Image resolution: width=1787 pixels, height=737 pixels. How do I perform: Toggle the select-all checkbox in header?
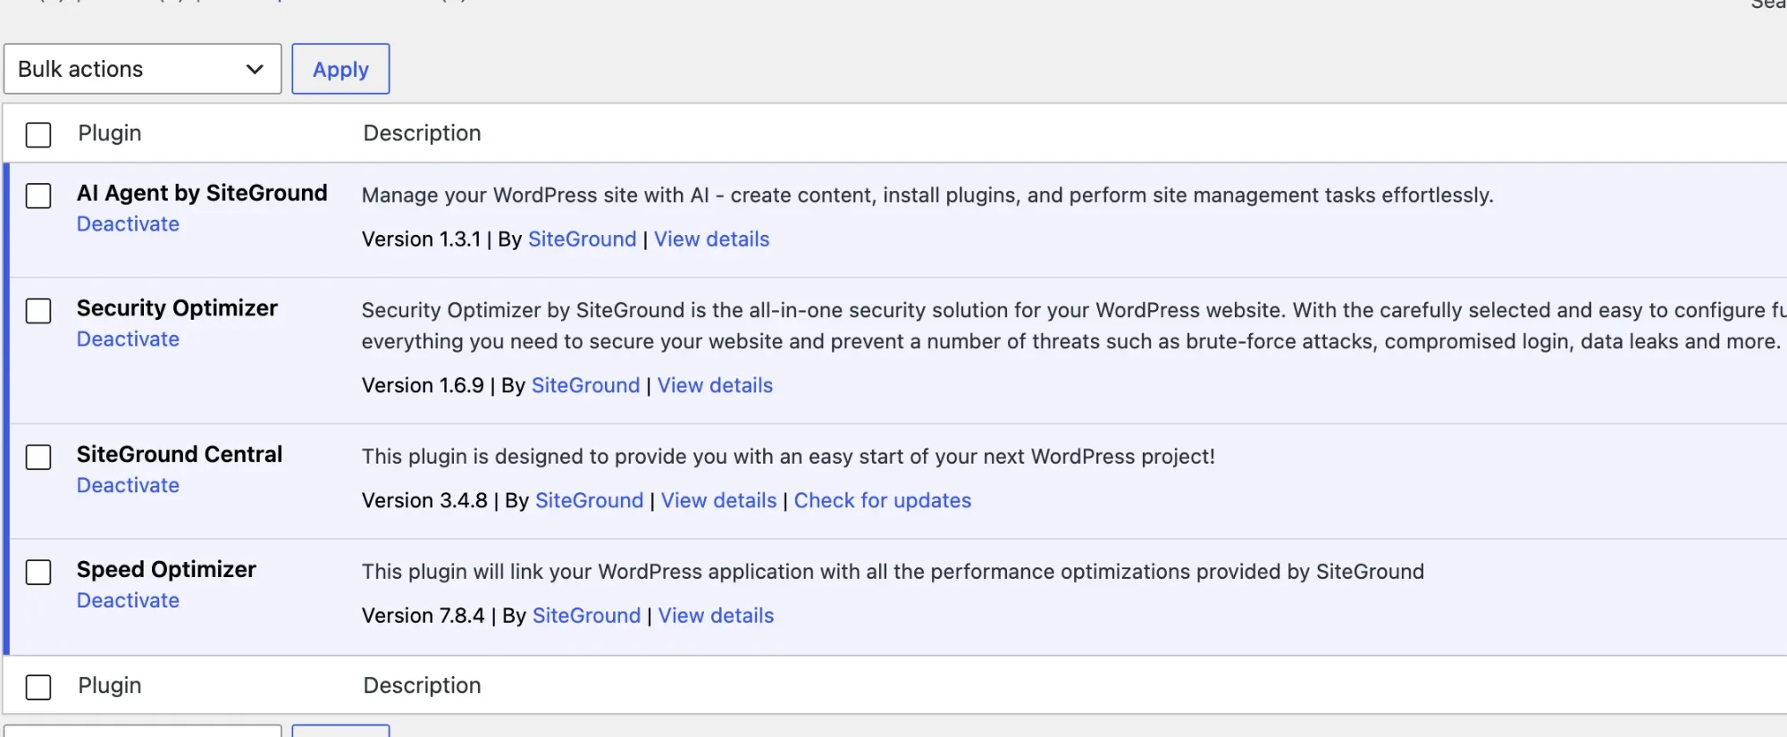click(38, 135)
